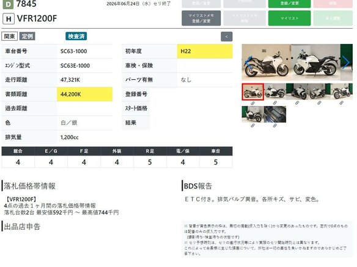The image size is (357, 267).
Task: Click the 定例 tag badge
Action: (28, 37)
